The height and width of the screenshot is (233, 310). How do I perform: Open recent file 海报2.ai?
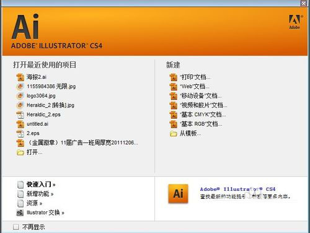pyautogui.click(x=37, y=77)
